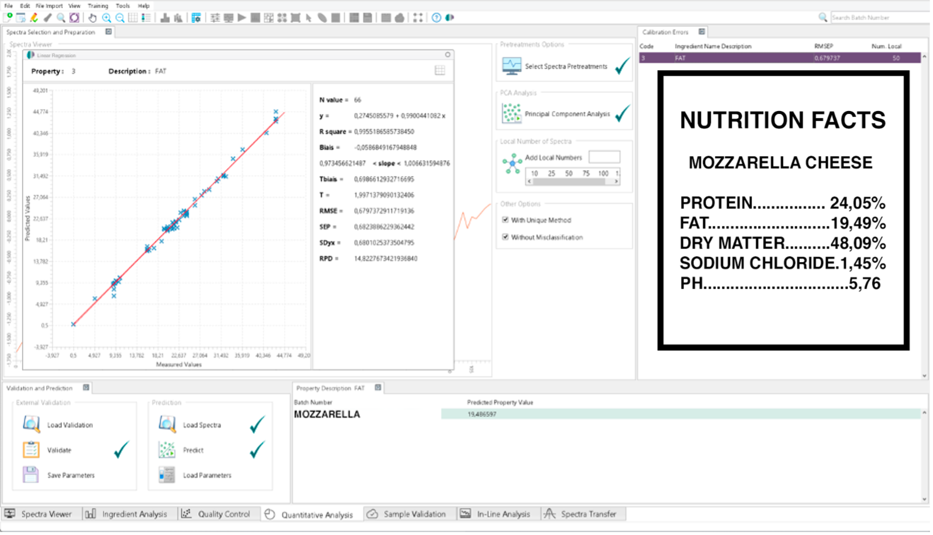The height and width of the screenshot is (535, 933).
Task: Click the predicted value 19,486597 cell
Action: point(681,414)
